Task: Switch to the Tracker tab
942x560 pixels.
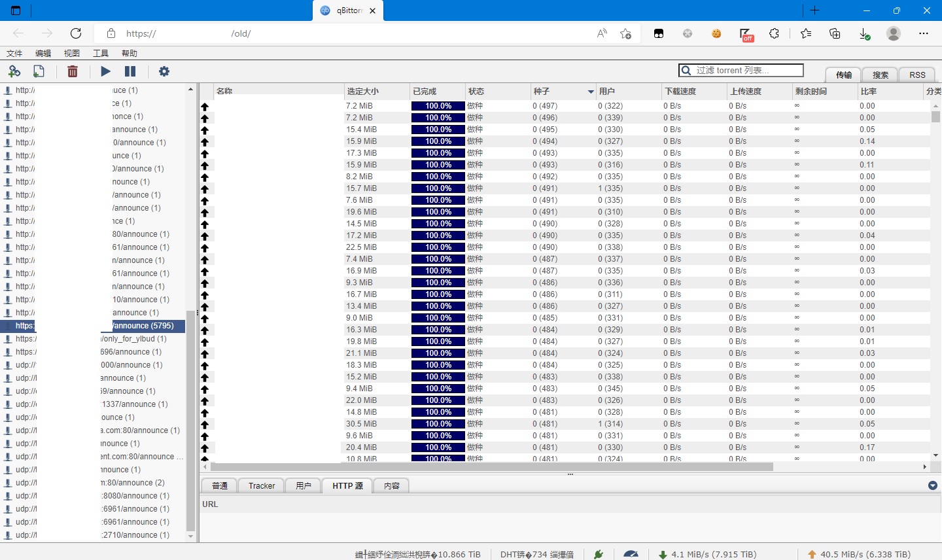Action: point(262,485)
